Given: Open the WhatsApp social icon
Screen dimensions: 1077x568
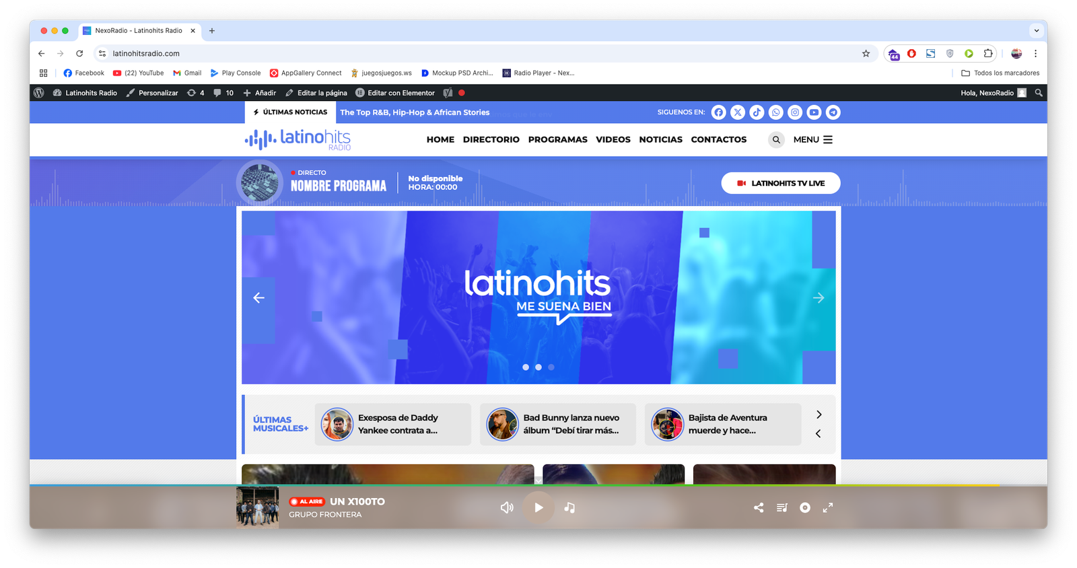Looking at the screenshot, I should coord(776,112).
